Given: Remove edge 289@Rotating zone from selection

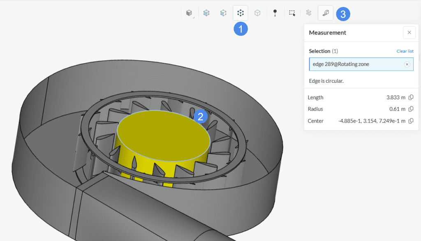Looking at the screenshot, I should pos(407,64).
